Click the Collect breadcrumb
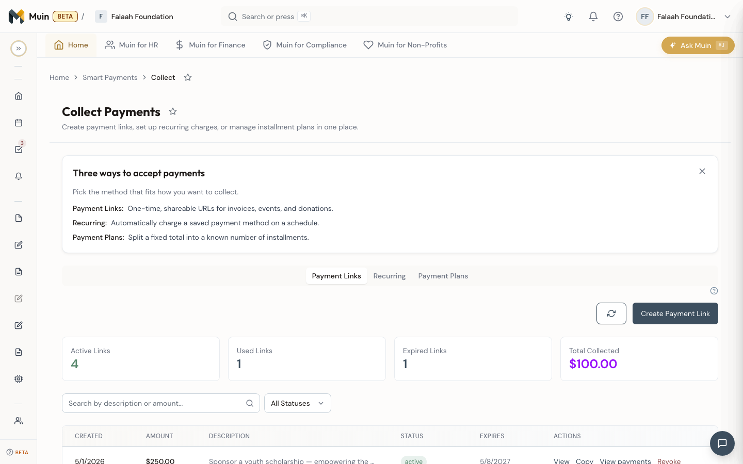743x464 pixels. click(x=163, y=77)
